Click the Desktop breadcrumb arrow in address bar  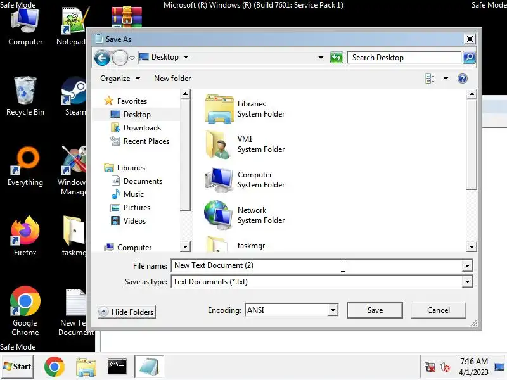tap(186, 57)
